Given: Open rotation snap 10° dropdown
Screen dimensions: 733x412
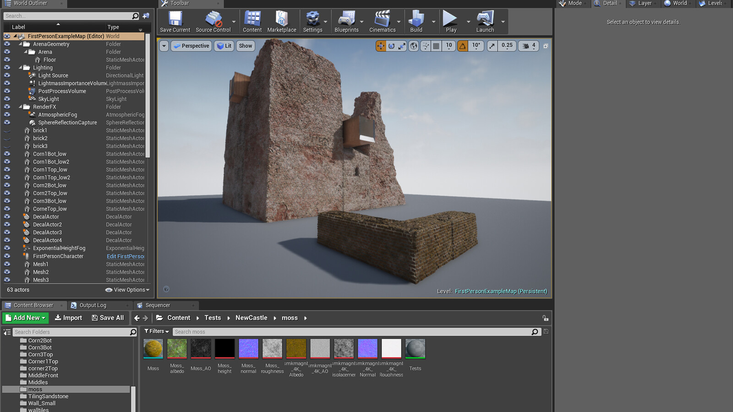Looking at the screenshot, I should tap(476, 46).
